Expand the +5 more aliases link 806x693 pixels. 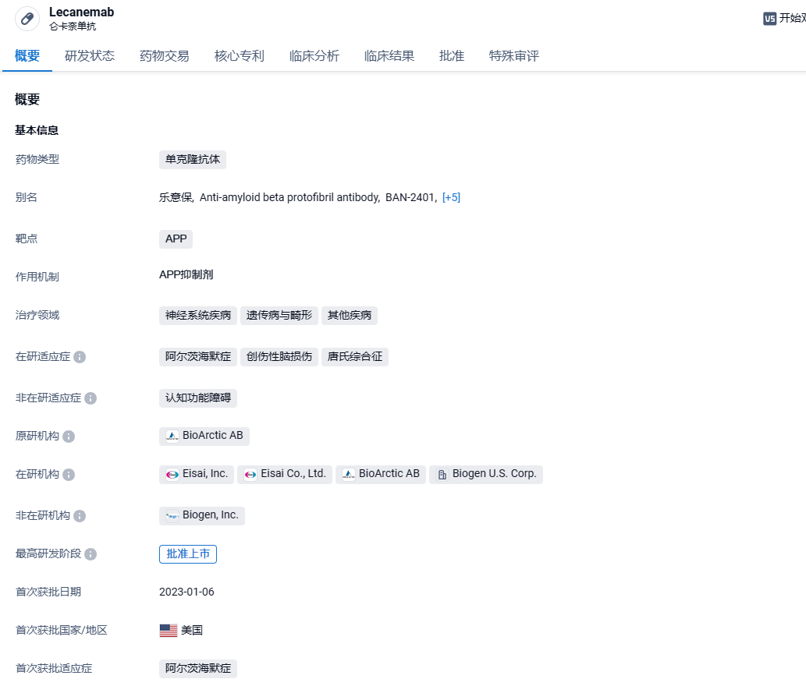point(451,197)
